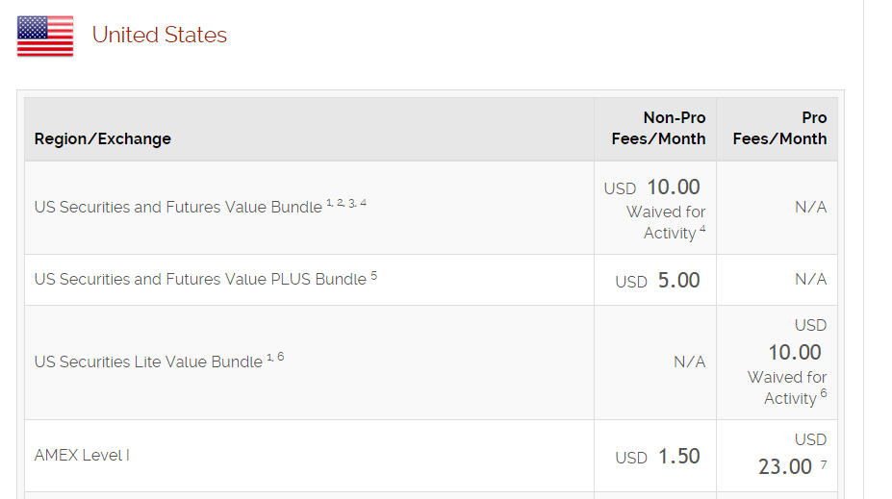Click the USD 5.00 Non-Pro fee
Viewport: 892px width, 499px height.
pos(657,280)
